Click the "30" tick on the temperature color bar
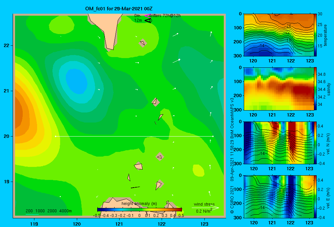Viewport: 334px width, 227px height. click(x=320, y=14)
